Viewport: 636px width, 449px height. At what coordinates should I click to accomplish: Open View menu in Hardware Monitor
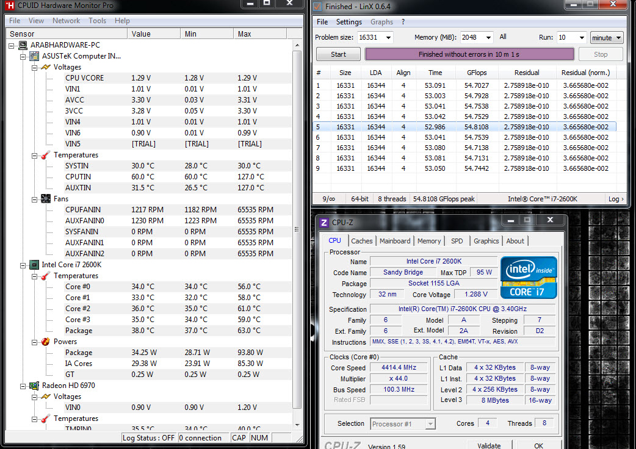(36, 21)
